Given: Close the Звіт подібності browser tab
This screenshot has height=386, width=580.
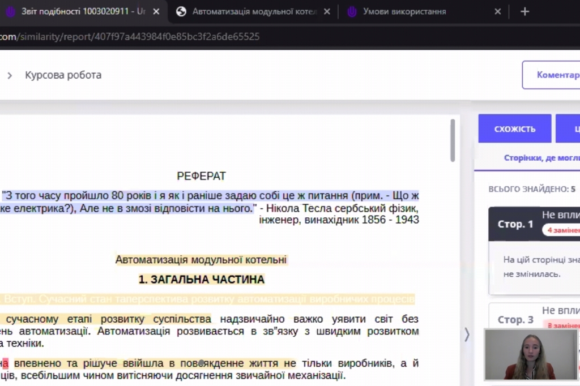Looking at the screenshot, I should [x=156, y=12].
